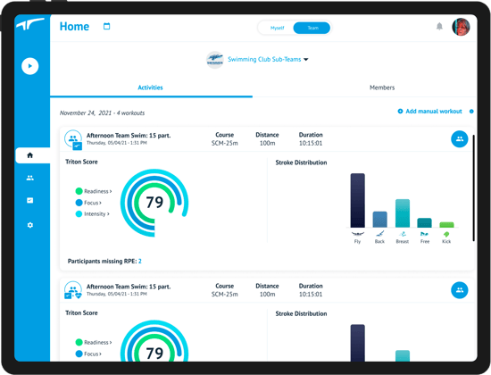Click the activities list vertical scrollbar
491x375 pixels.
tap(473, 188)
